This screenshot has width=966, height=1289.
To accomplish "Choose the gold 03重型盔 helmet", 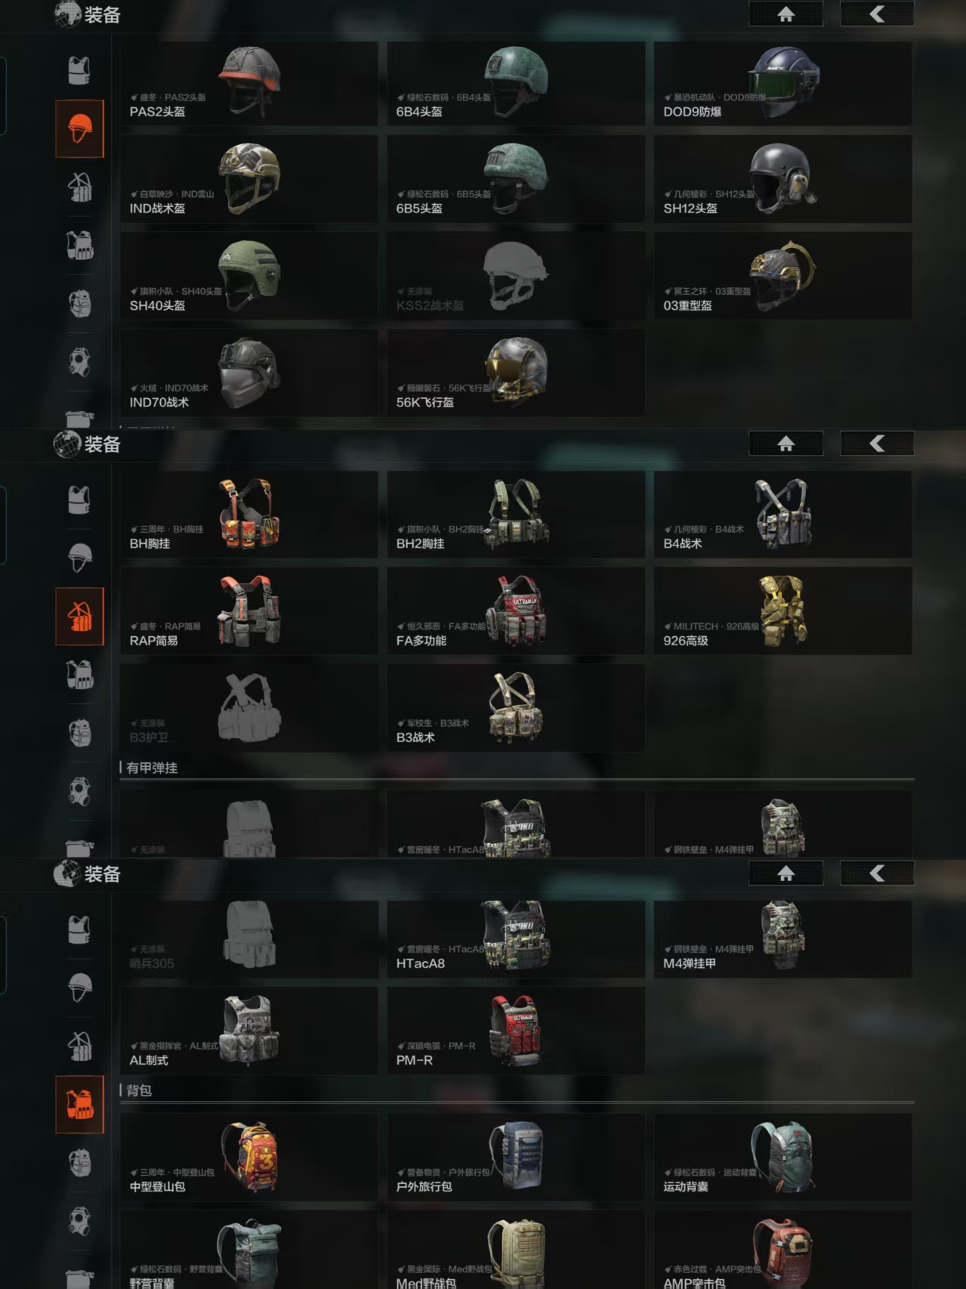I will pos(783,277).
